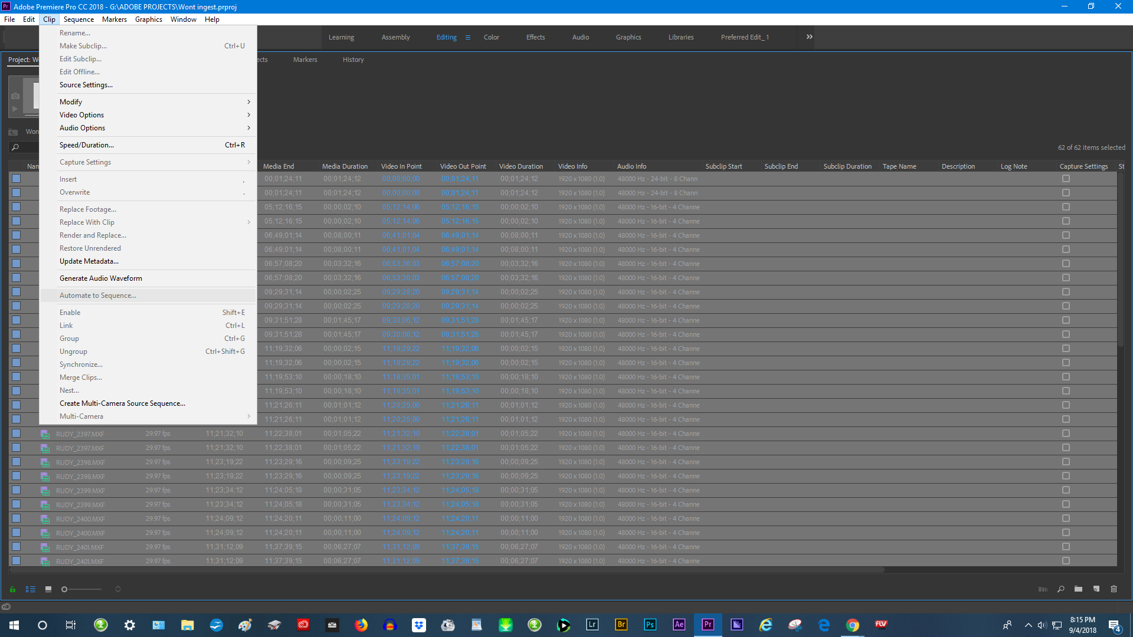Expand Video Options submenu
This screenshot has width=1133, height=637.
point(148,115)
